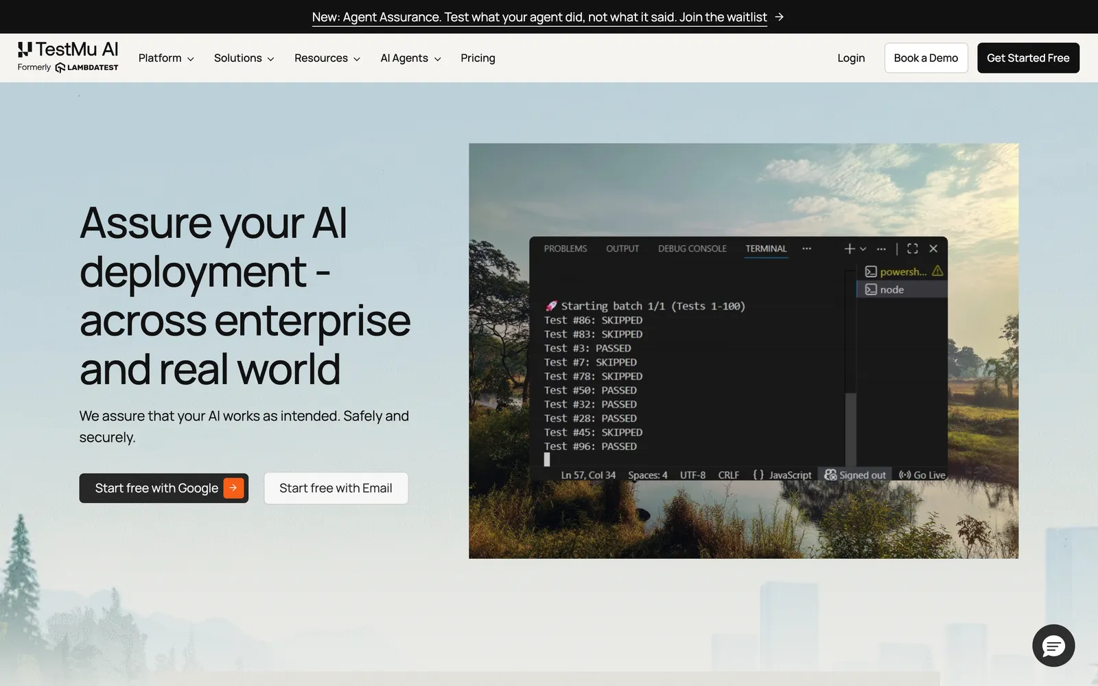Click the 'Starting batch 1/1' terminal line
The image size is (1098, 686).
coord(645,306)
